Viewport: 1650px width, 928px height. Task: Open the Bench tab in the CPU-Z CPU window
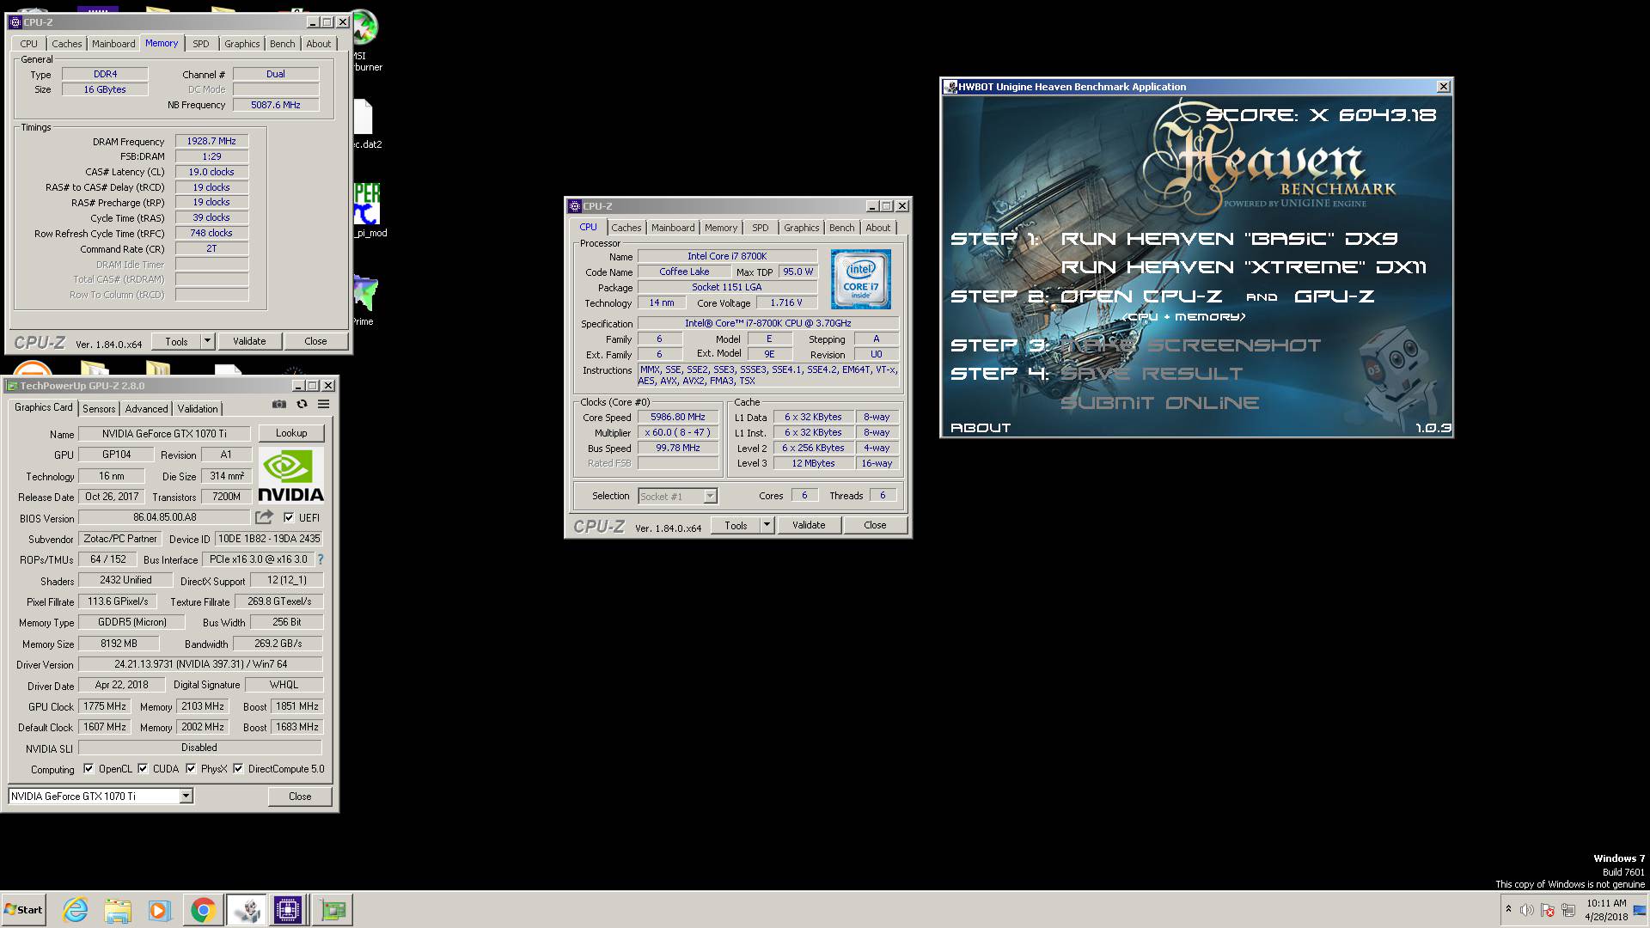(x=841, y=228)
